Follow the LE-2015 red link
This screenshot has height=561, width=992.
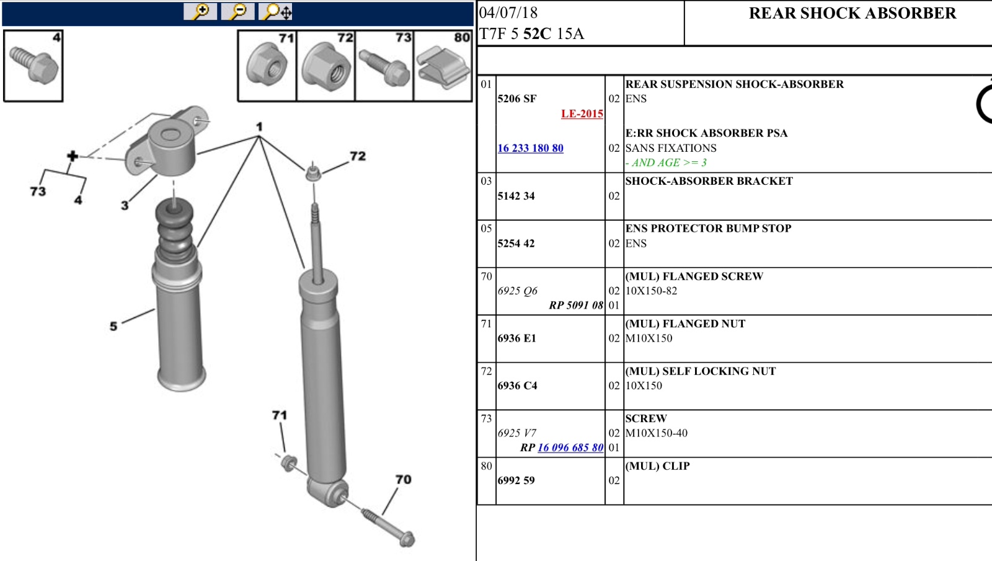click(x=582, y=113)
